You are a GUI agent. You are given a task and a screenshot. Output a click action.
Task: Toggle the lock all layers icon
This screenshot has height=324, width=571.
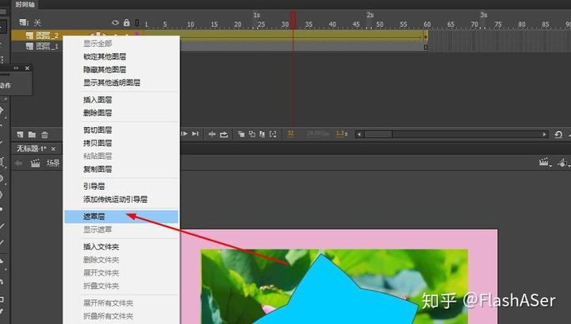[126, 22]
